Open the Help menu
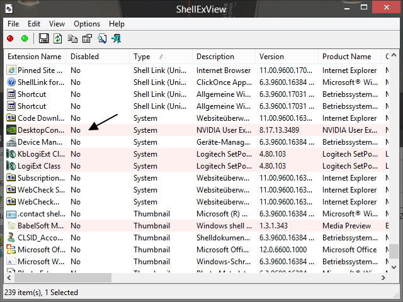 tap(116, 24)
